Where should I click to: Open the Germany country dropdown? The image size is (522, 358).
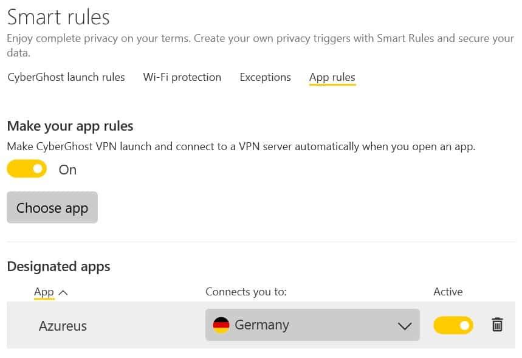coord(312,325)
